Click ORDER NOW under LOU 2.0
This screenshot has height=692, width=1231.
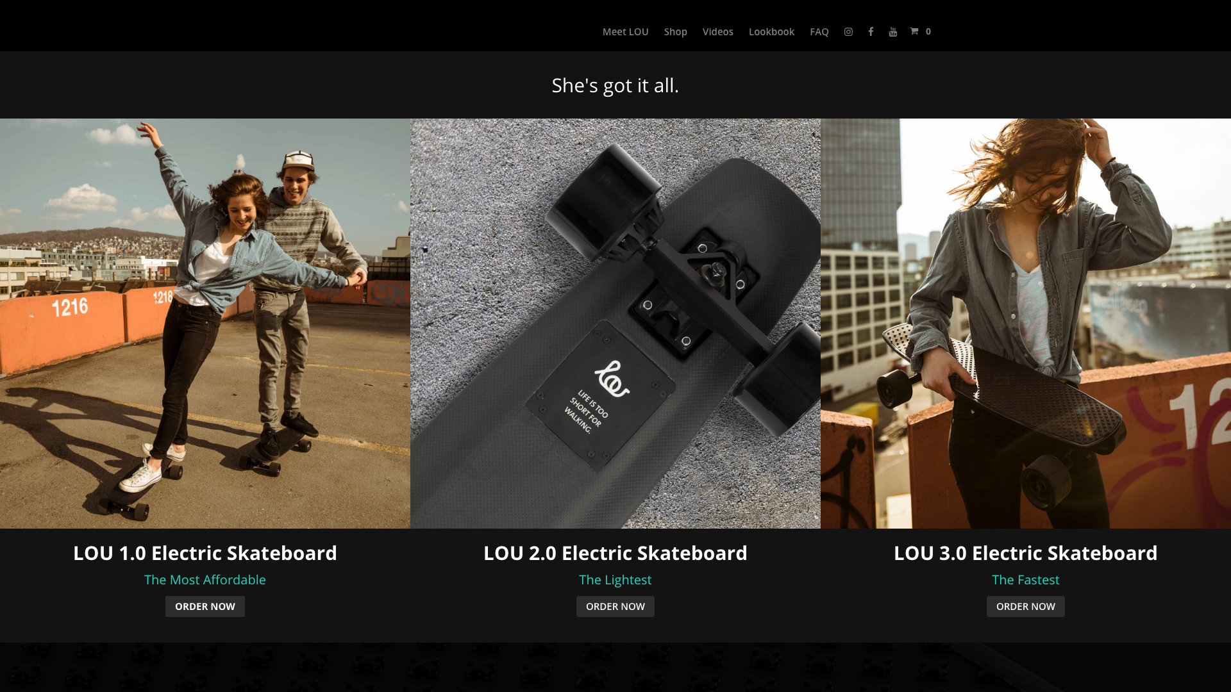click(615, 606)
